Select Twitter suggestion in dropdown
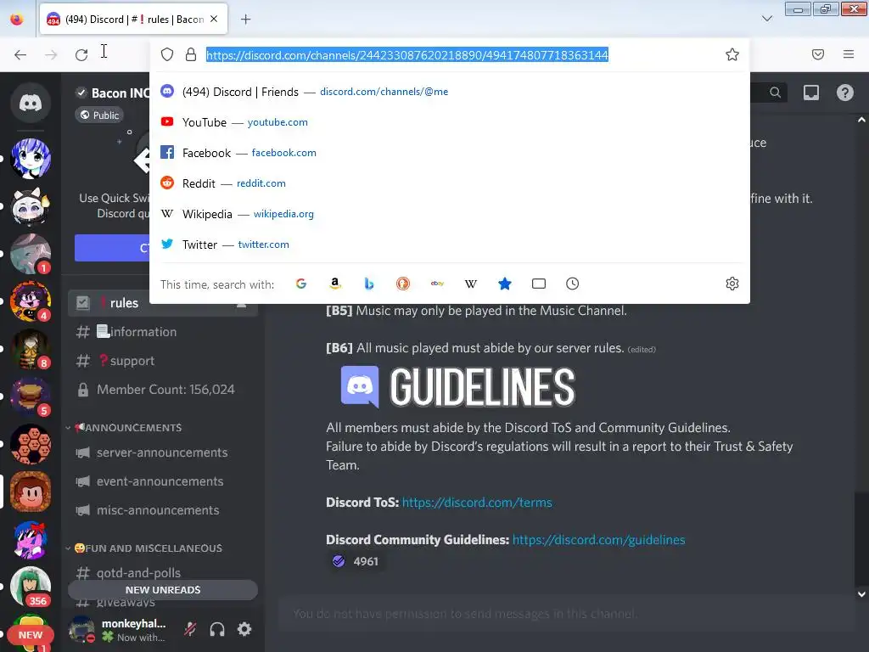 coord(450,244)
